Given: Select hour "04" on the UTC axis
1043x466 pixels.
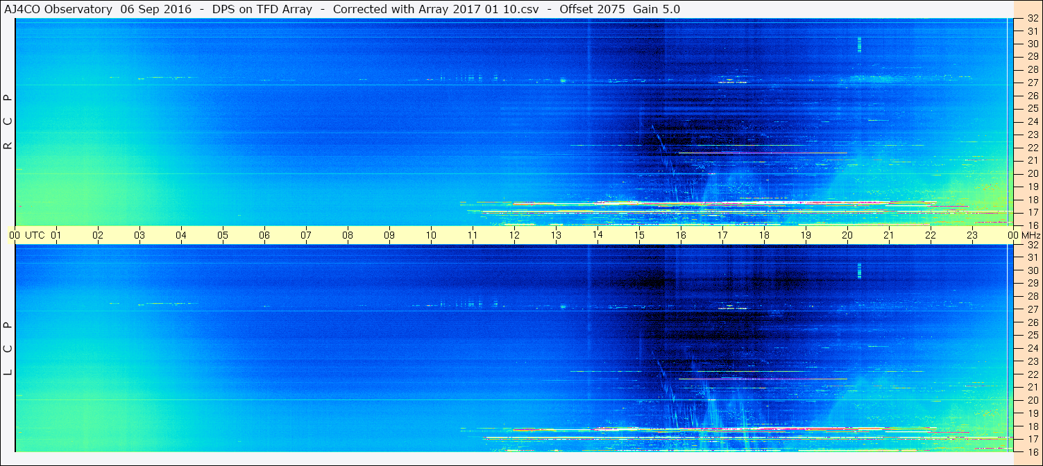Looking at the screenshot, I should (181, 235).
